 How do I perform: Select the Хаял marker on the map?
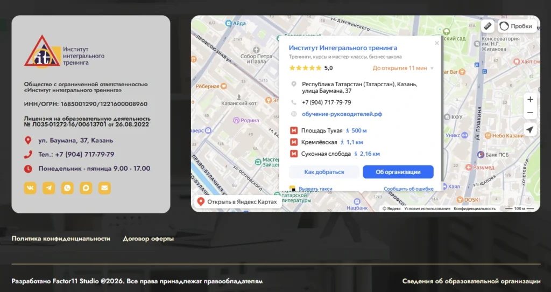click(445, 186)
